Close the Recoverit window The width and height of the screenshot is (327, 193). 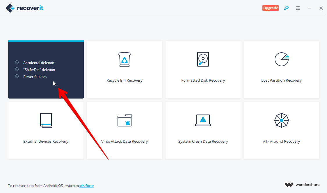click(x=321, y=8)
